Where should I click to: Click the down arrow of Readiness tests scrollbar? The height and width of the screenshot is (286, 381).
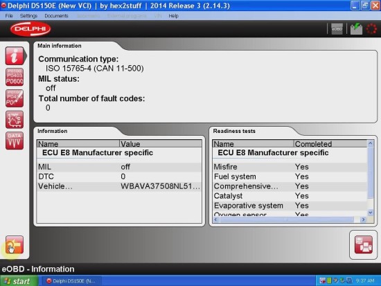[371, 213]
